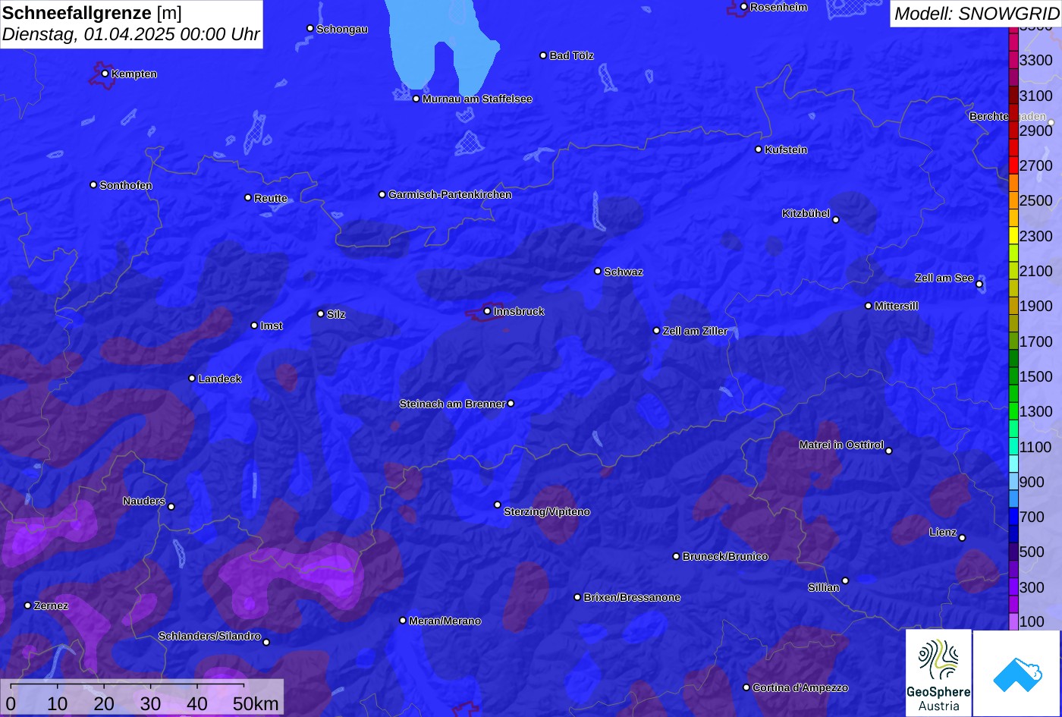The image size is (1062, 717).
Task: Select the Landeck location dot
Action: 192,379
